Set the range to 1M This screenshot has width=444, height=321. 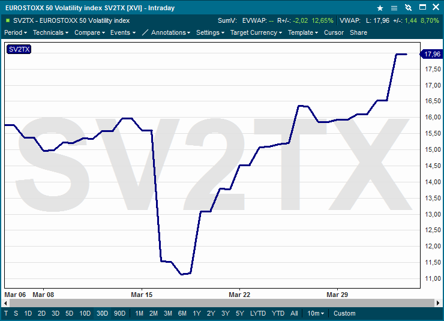pyautogui.click(x=139, y=313)
